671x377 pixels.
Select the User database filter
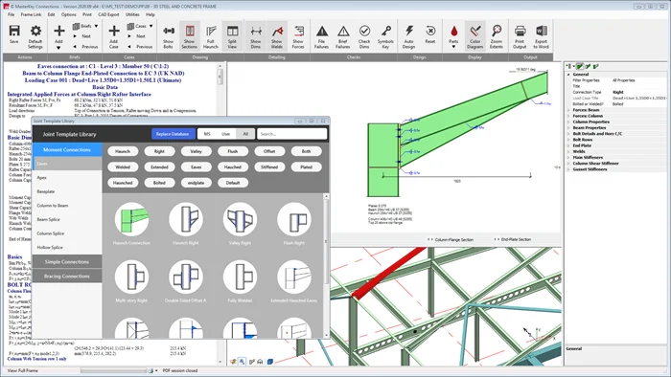(225, 134)
